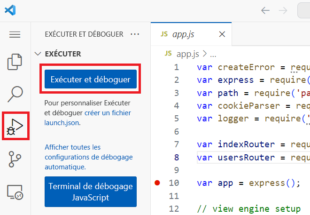310x215 pixels.
Task: Toggle the breakpoint dot on line 10
Action: [x=157, y=183]
